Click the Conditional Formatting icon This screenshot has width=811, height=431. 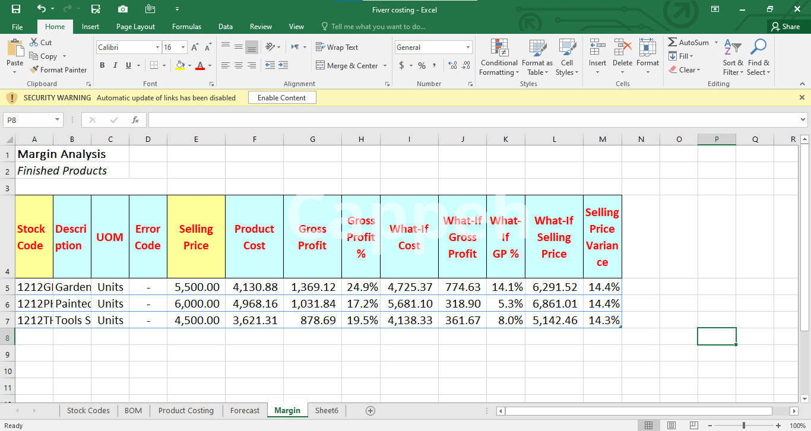pos(499,49)
